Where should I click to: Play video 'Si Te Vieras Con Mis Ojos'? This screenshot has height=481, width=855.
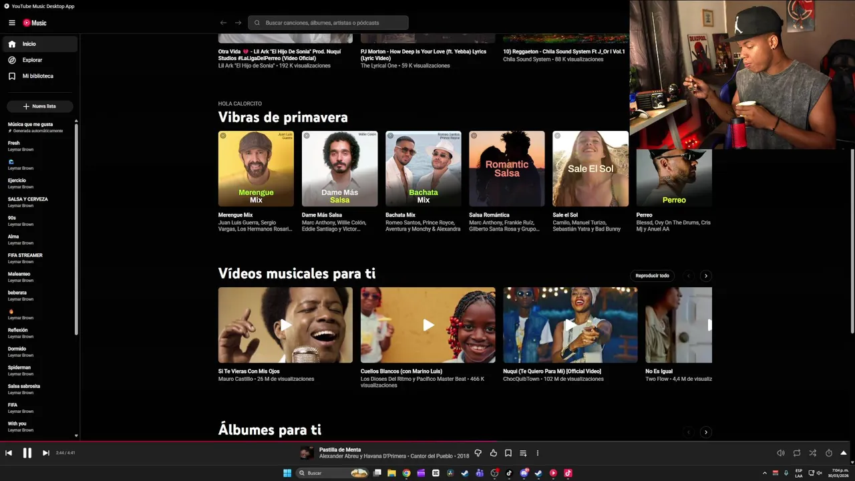[x=285, y=325]
